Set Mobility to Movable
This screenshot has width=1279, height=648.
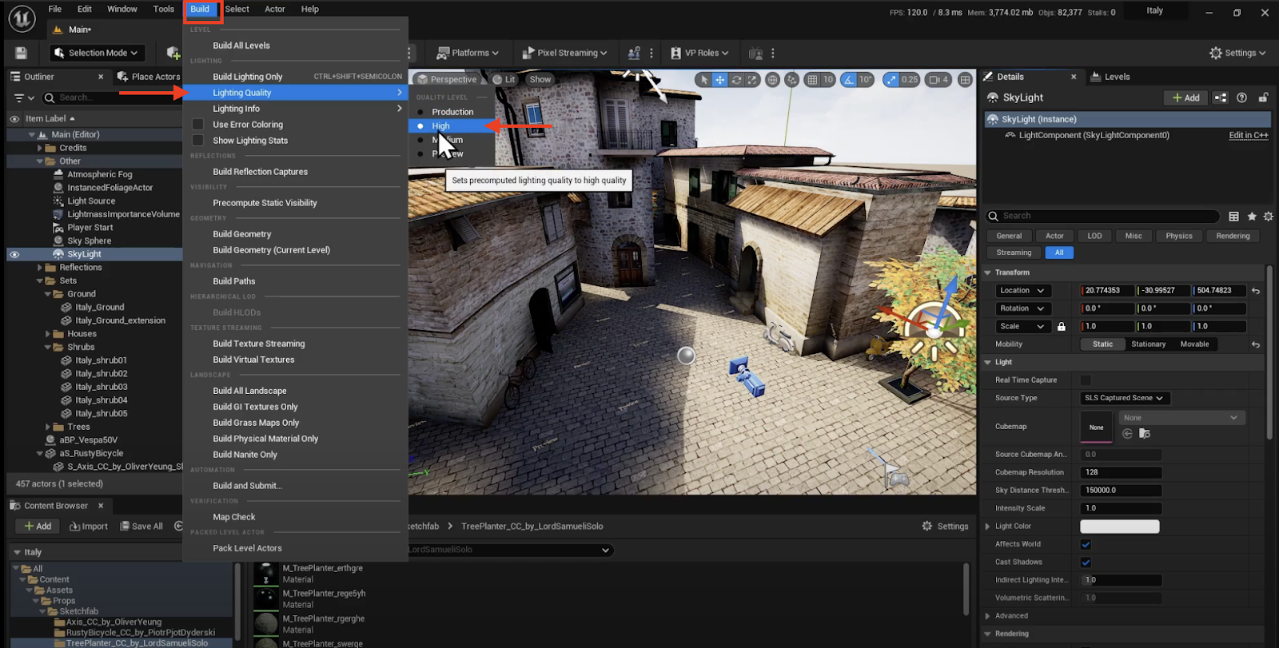pos(1194,344)
